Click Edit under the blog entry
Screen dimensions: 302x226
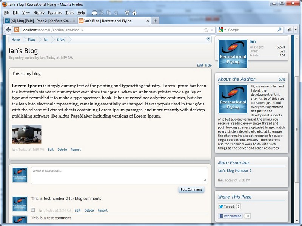coord(51,150)
